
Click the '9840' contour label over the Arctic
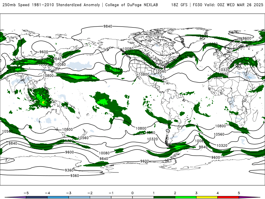tap(108, 26)
